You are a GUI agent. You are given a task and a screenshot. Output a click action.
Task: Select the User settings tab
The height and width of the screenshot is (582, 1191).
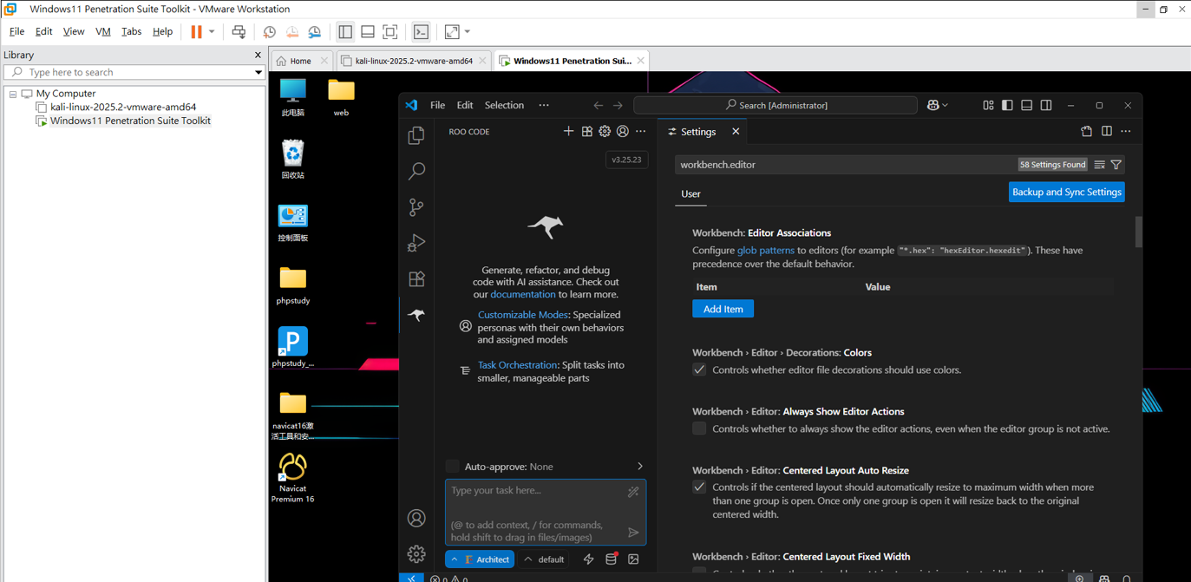pyautogui.click(x=690, y=193)
